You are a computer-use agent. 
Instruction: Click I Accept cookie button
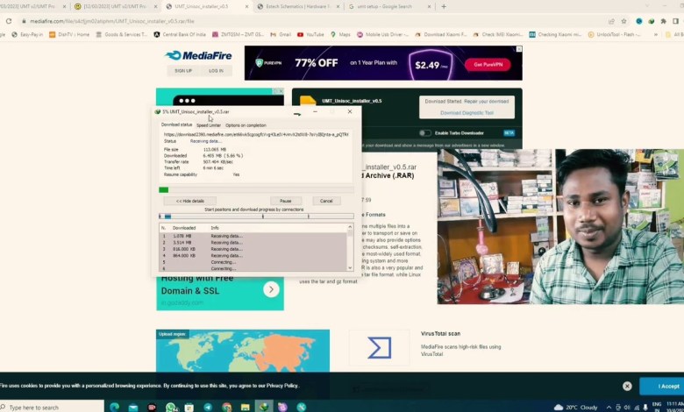point(664,387)
